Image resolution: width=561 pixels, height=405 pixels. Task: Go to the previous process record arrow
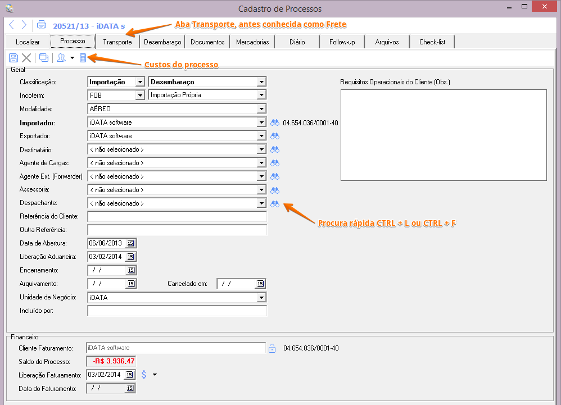point(12,25)
